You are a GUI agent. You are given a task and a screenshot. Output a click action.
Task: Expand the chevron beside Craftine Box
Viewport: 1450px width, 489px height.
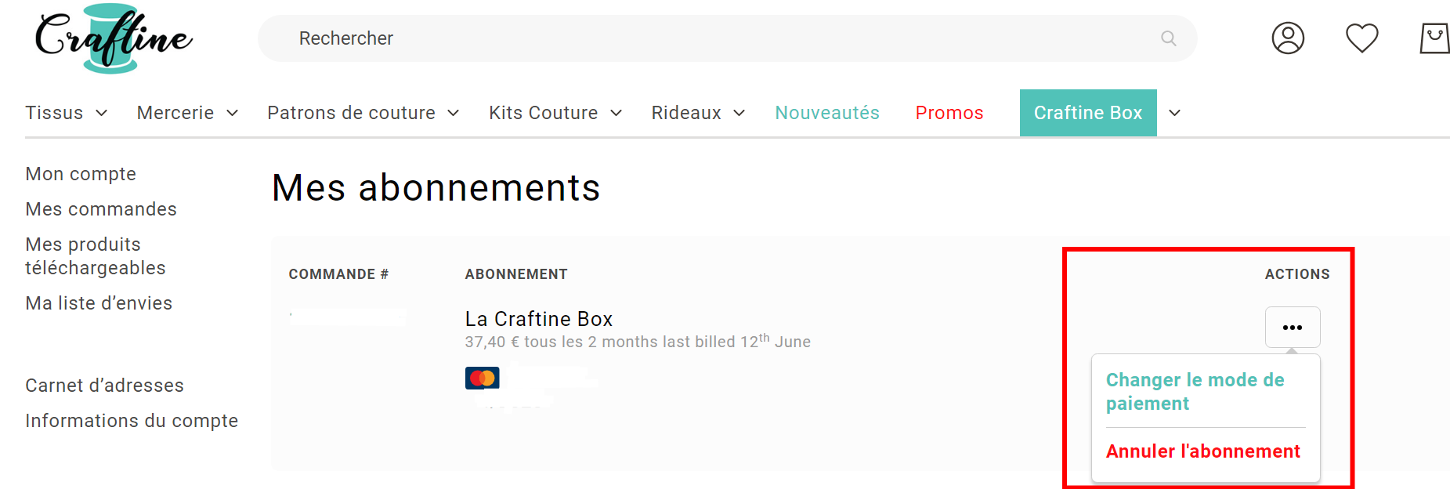click(x=1174, y=114)
